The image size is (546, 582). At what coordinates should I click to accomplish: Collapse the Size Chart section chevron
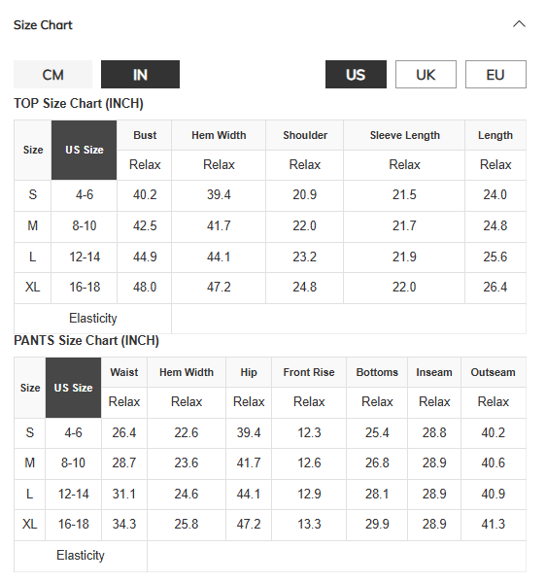(x=519, y=24)
